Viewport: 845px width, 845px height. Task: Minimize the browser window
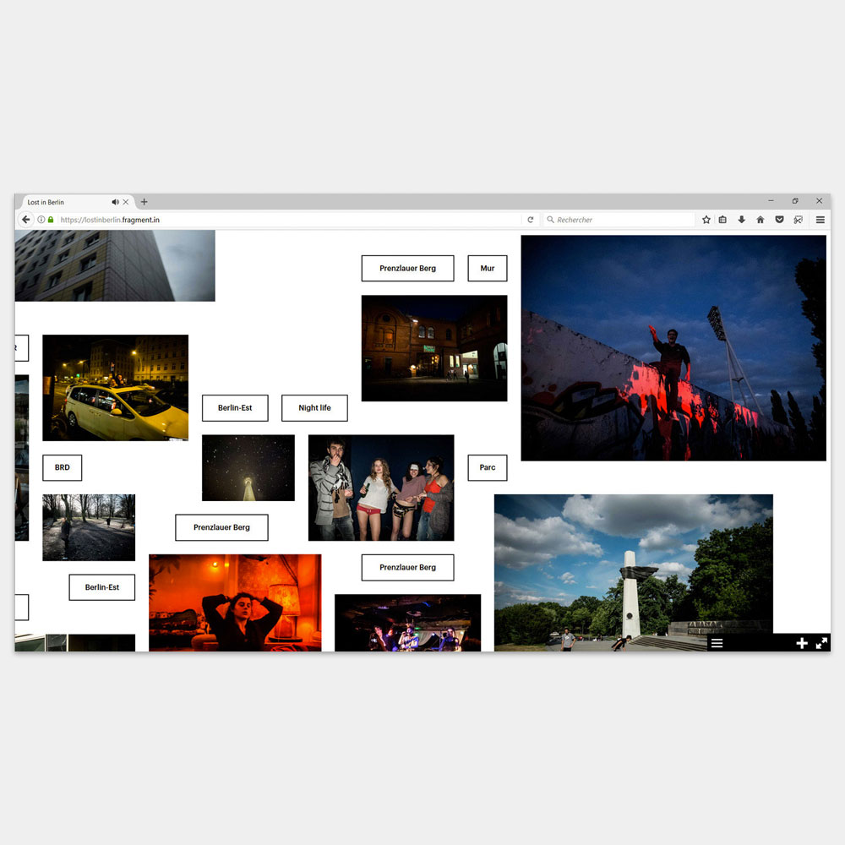(771, 200)
